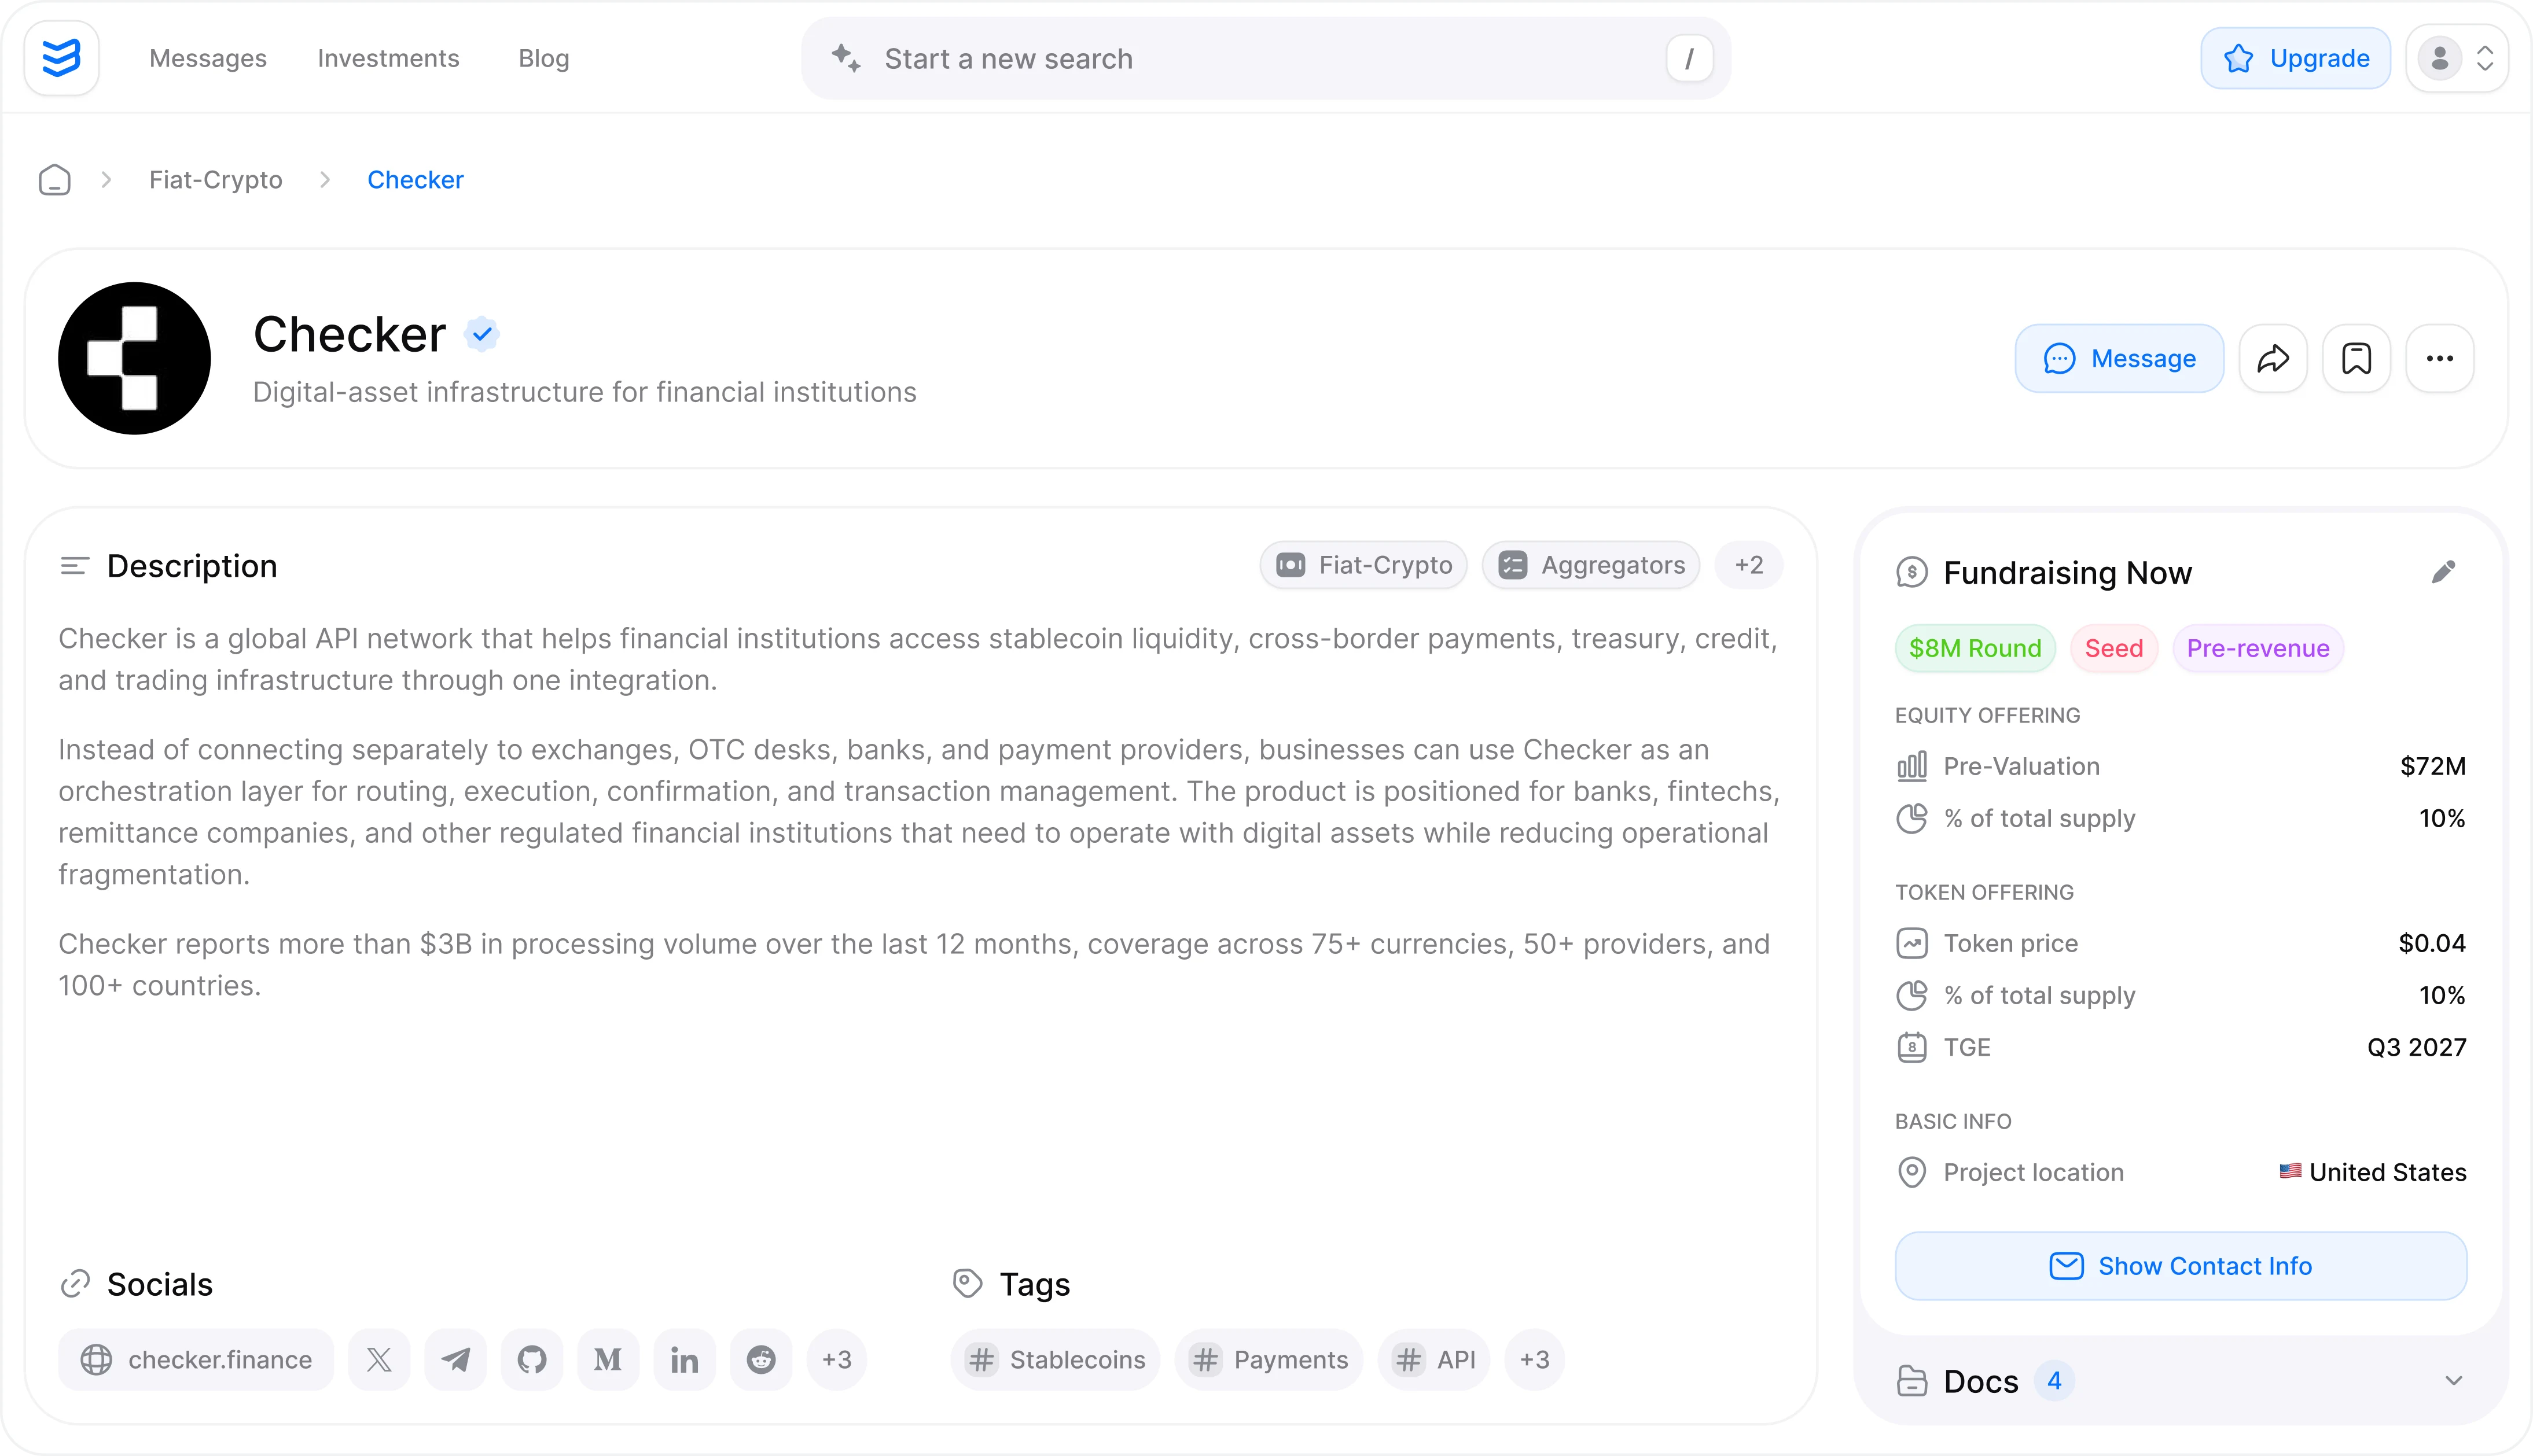Screen dimensions: 2533x1456
Task: Click the Seed stage tag
Action: (2114, 648)
